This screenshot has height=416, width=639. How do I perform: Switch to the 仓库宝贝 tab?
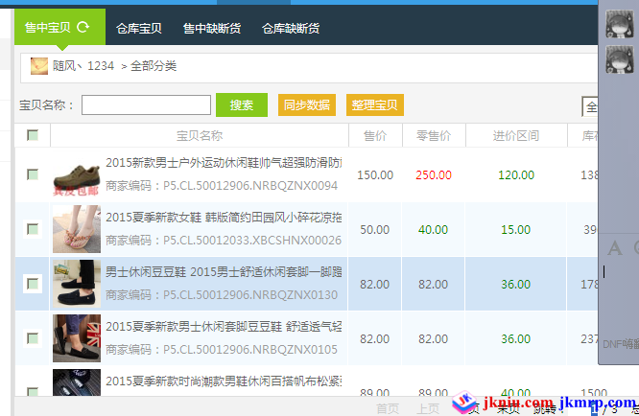(138, 29)
